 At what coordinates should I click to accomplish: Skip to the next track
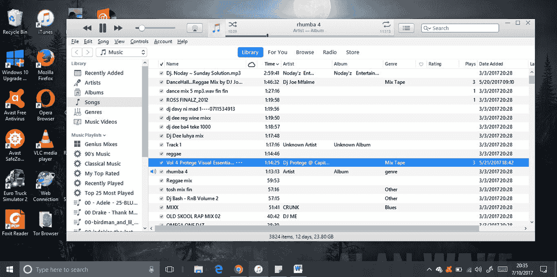pyautogui.click(x=118, y=28)
